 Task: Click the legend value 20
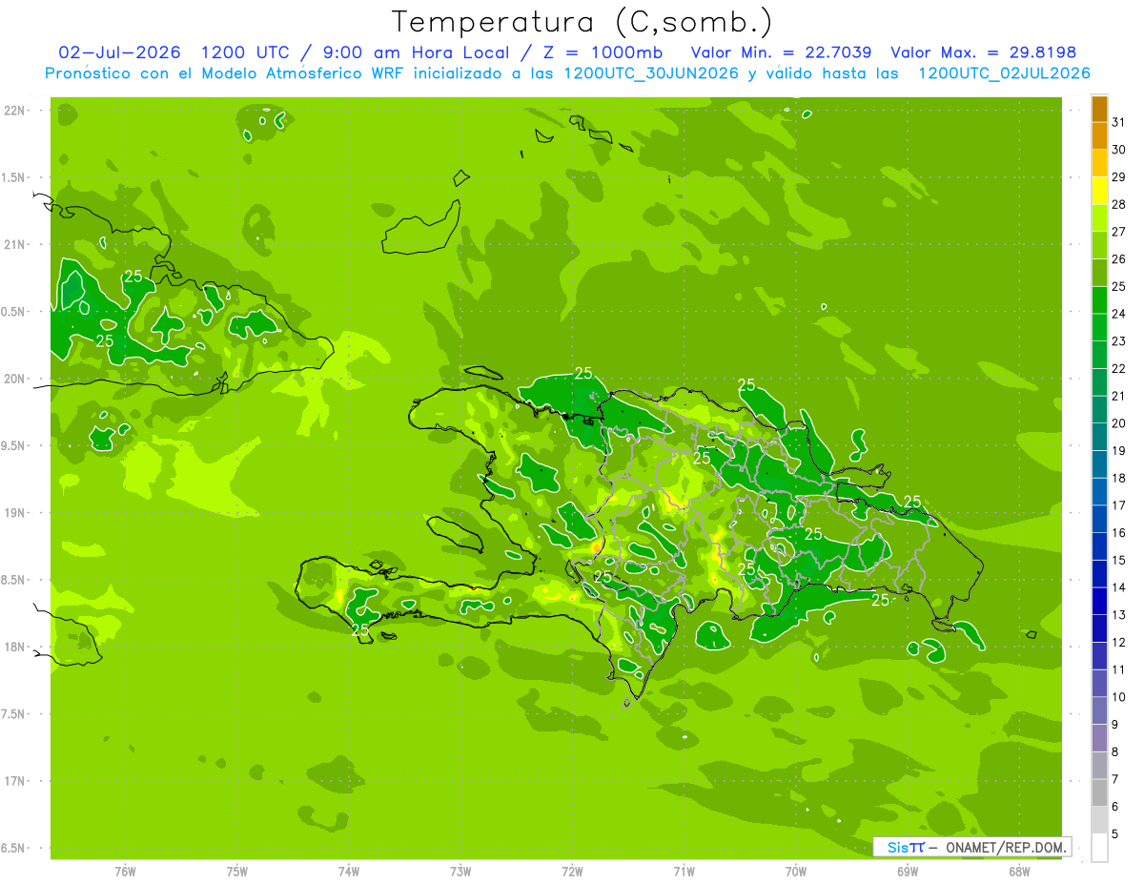[x=1118, y=423]
